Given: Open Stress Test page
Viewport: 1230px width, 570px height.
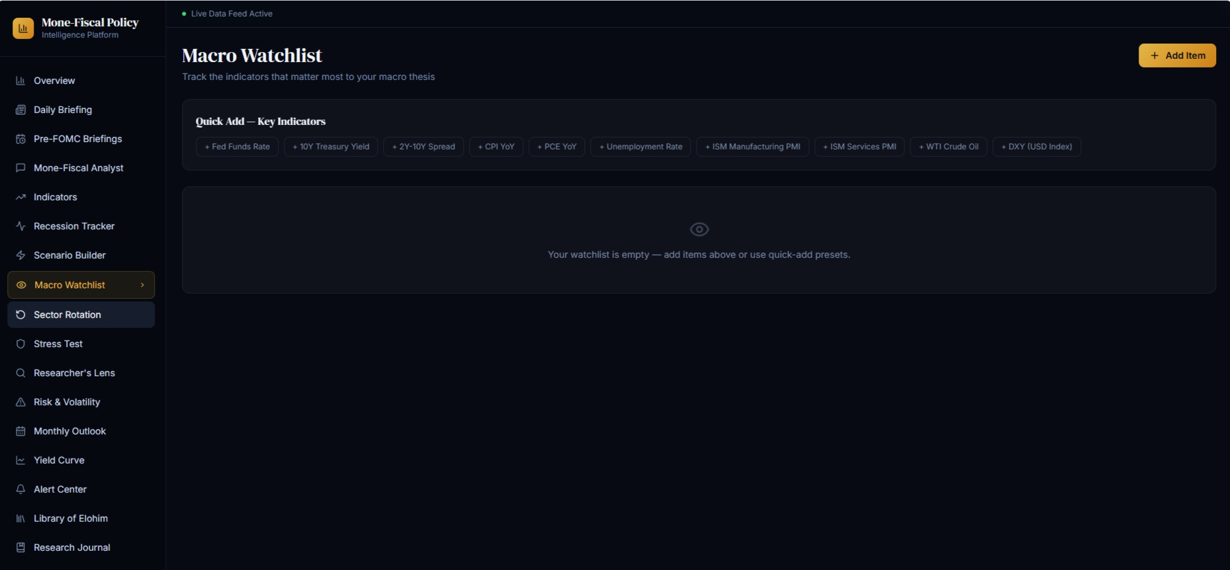Looking at the screenshot, I should [x=81, y=344].
